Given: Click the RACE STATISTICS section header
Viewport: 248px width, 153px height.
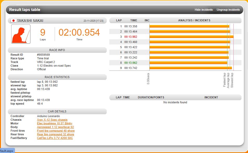Looking at the screenshot, I should pos(57,77).
